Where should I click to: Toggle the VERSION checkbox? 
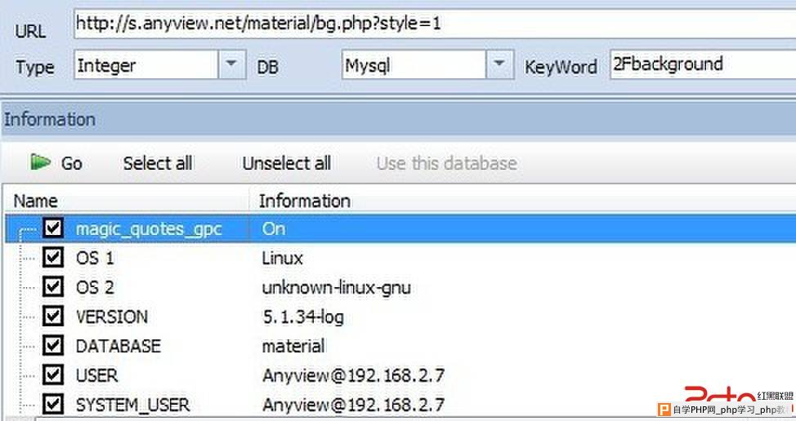53,316
